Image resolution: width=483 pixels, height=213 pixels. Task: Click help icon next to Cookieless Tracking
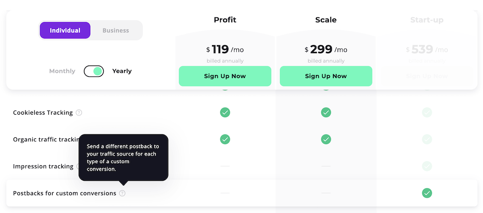(79, 113)
